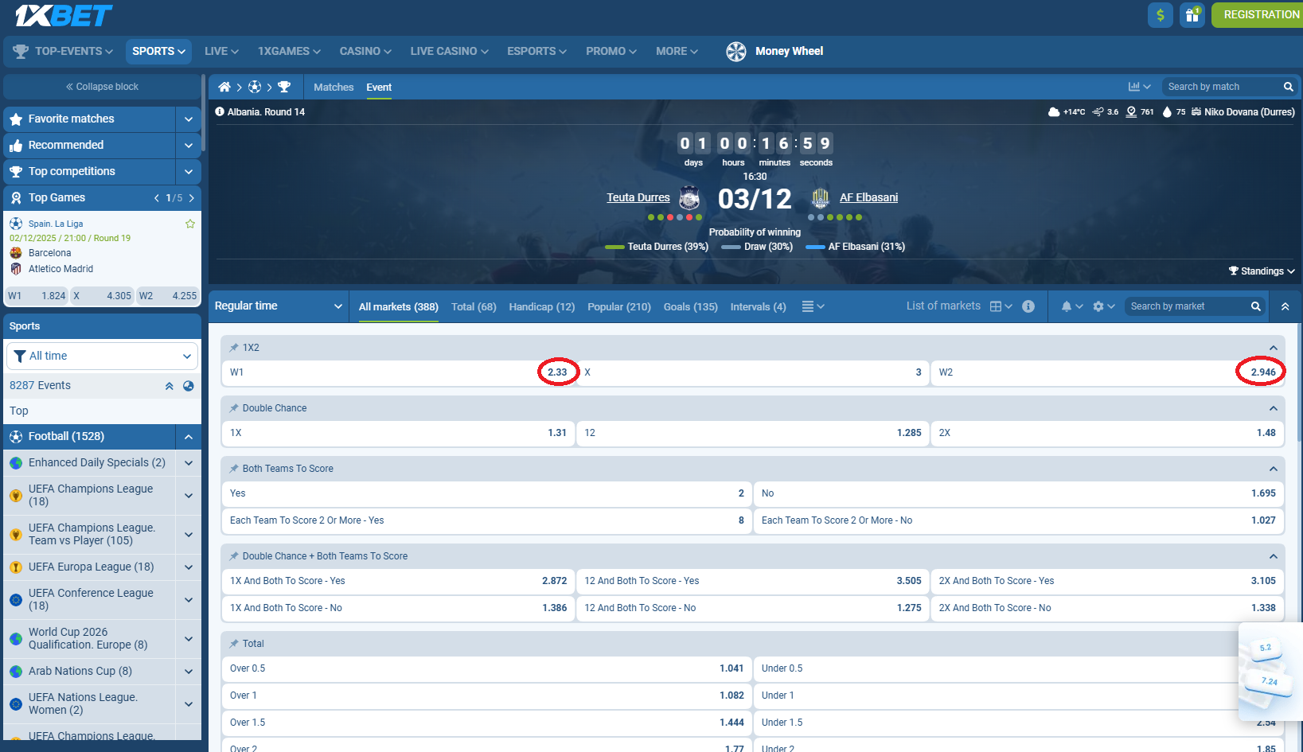Click the gift box bonus icon
Screen dimensions: 1303x752
click(x=1192, y=15)
